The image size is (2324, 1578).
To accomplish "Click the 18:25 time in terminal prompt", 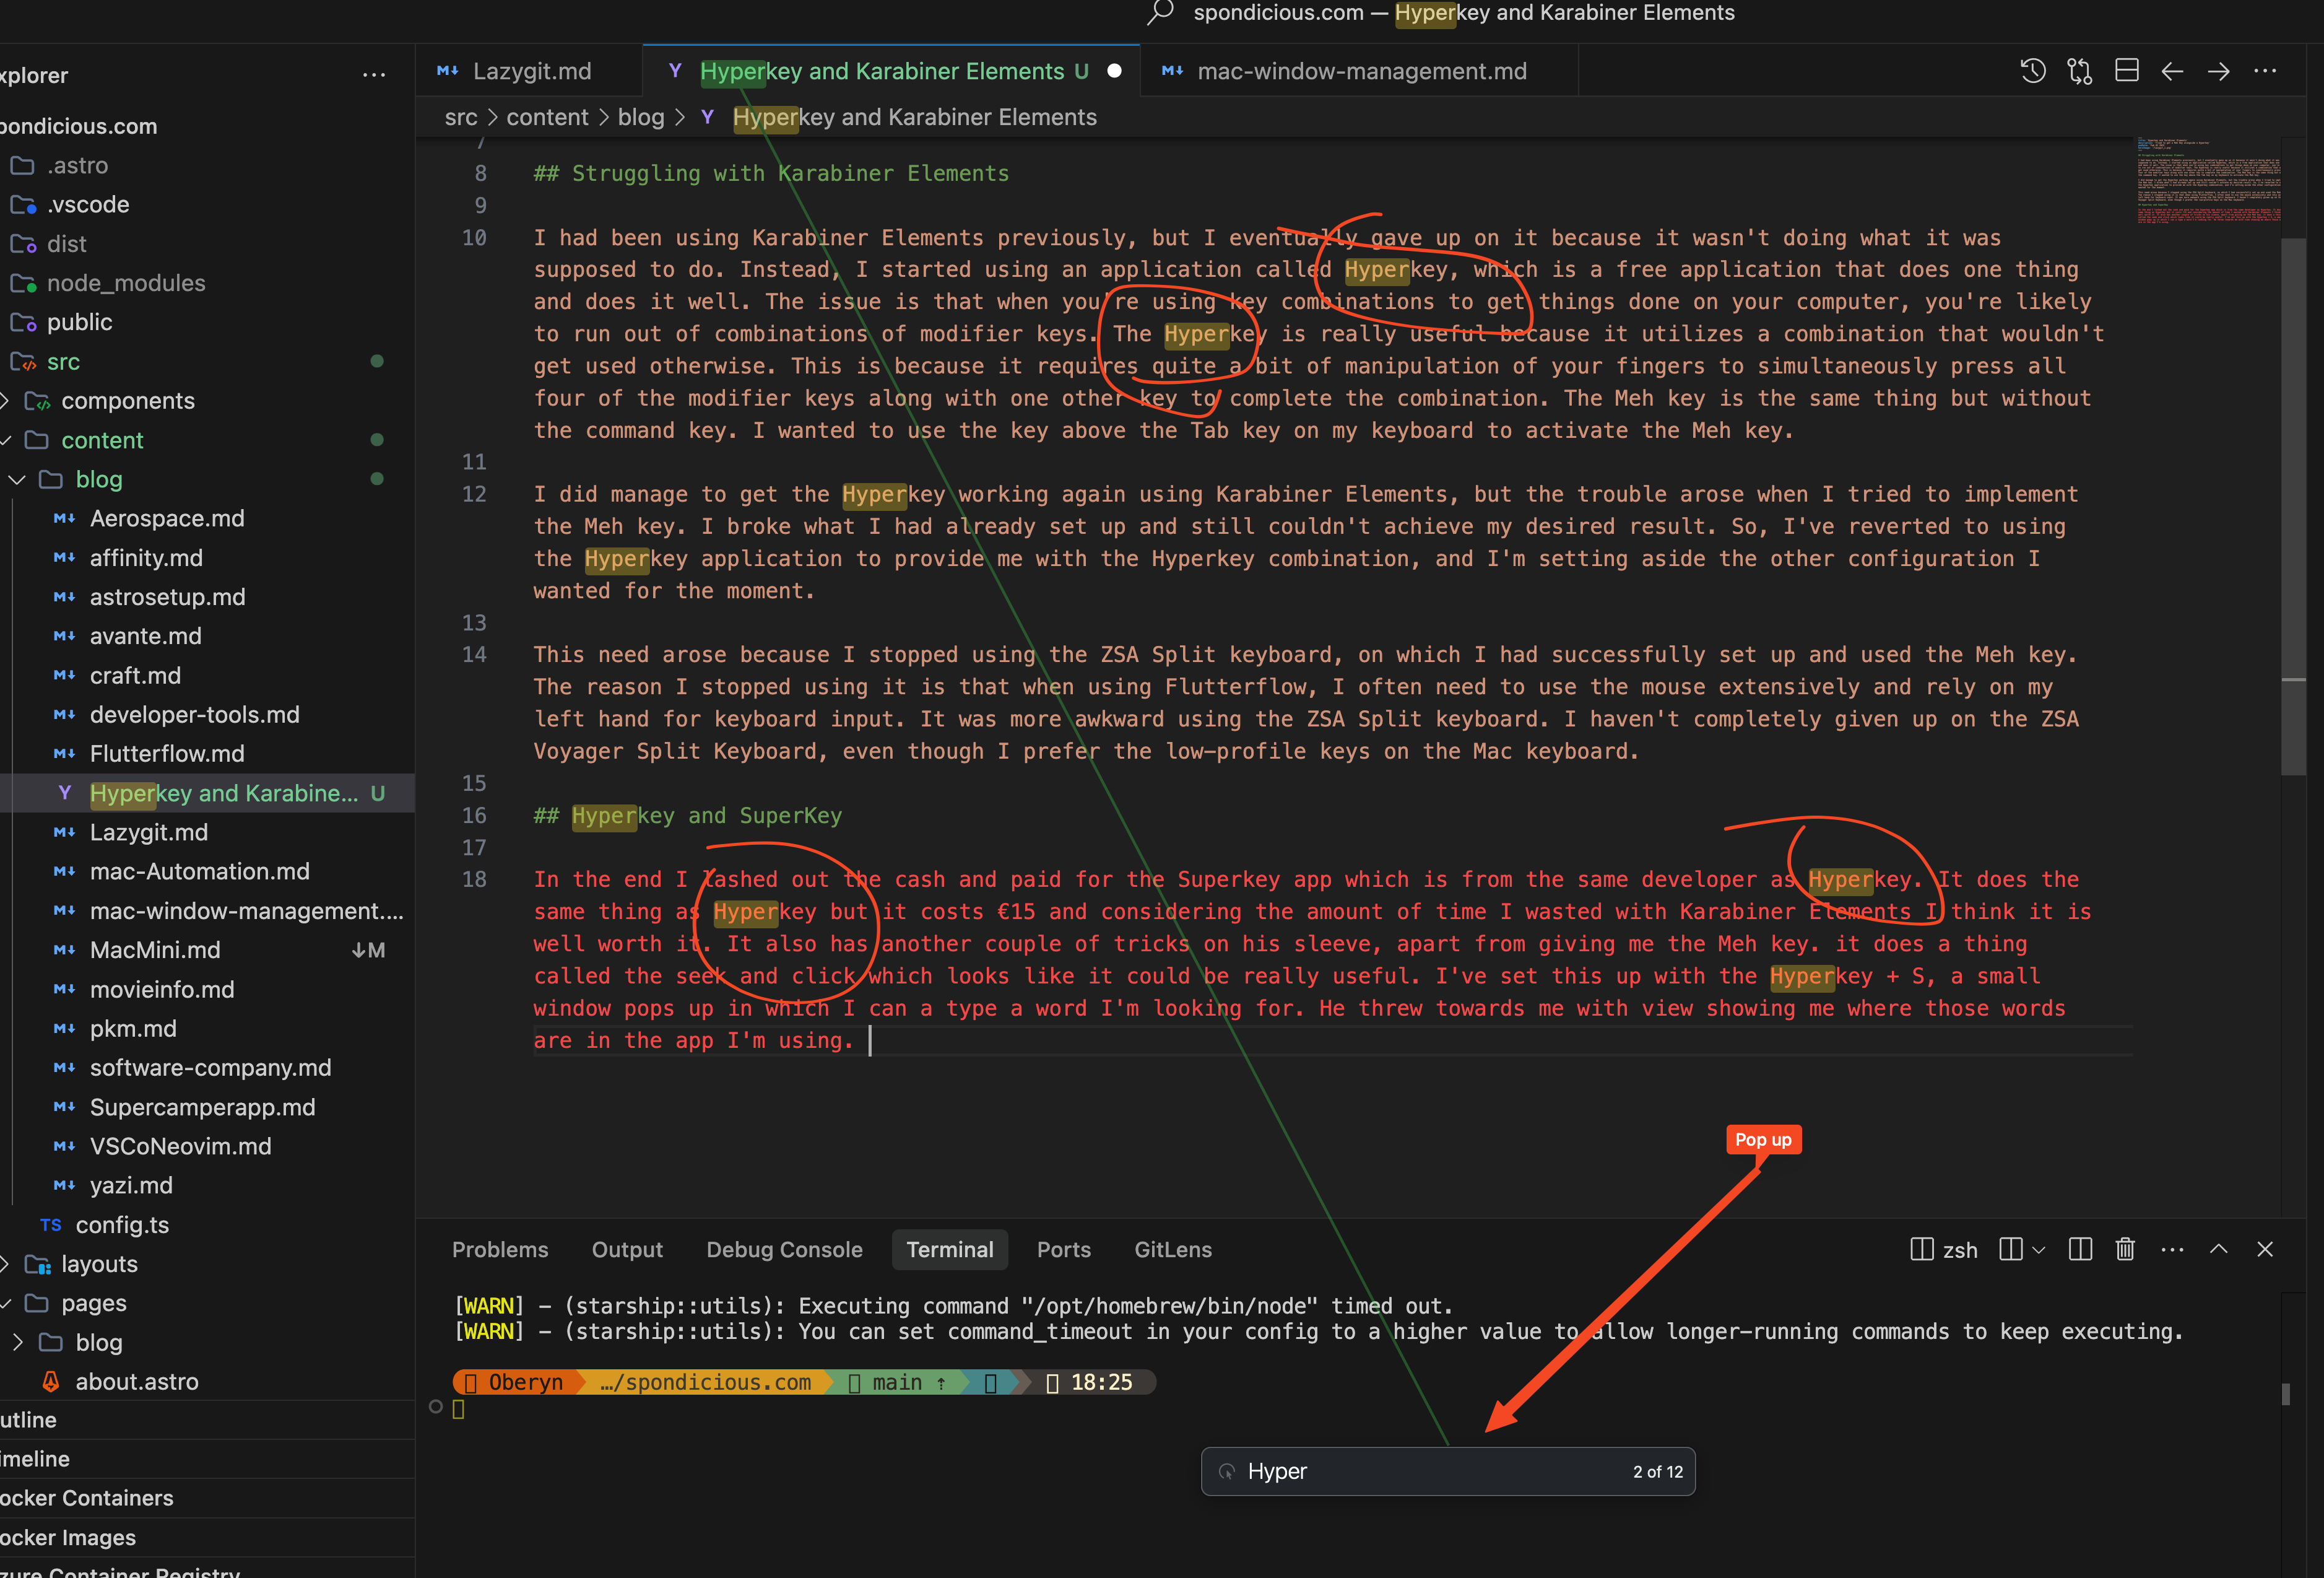I will point(1101,1382).
